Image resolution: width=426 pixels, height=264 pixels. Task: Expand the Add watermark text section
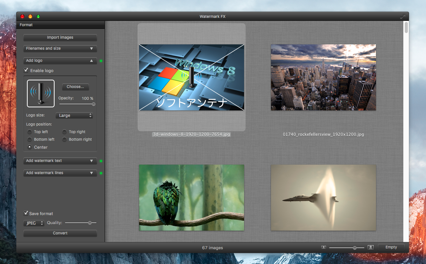pos(60,161)
